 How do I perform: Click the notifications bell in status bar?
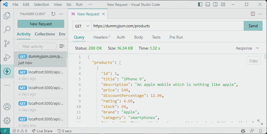(261, 131)
